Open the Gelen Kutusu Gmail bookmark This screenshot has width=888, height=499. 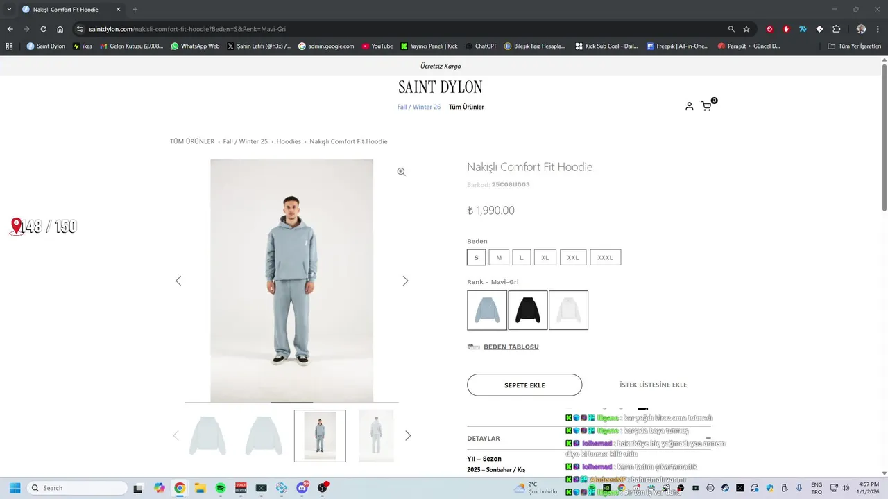[131, 46]
